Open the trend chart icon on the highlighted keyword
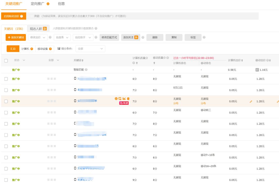This screenshot has height=184, width=279. click(124, 98)
